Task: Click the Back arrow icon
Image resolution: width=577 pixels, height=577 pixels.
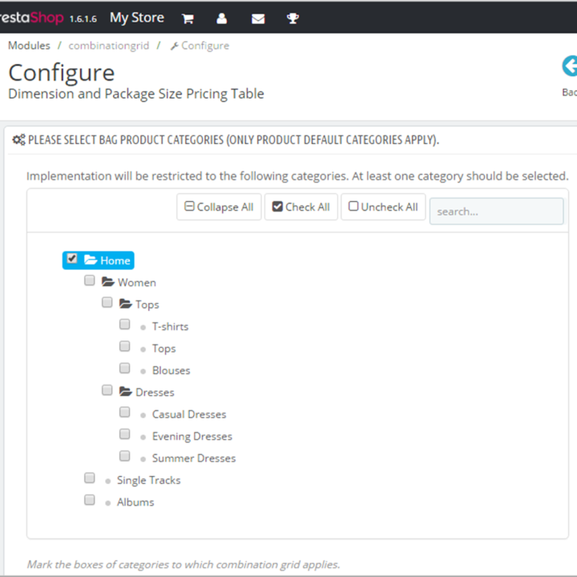Action: point(570,67)
